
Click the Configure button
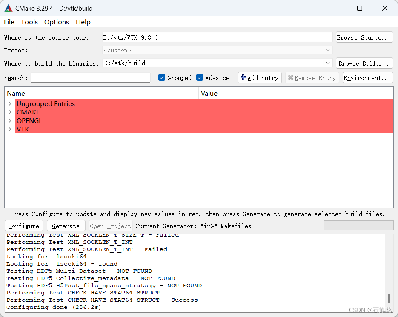(24, 226)
